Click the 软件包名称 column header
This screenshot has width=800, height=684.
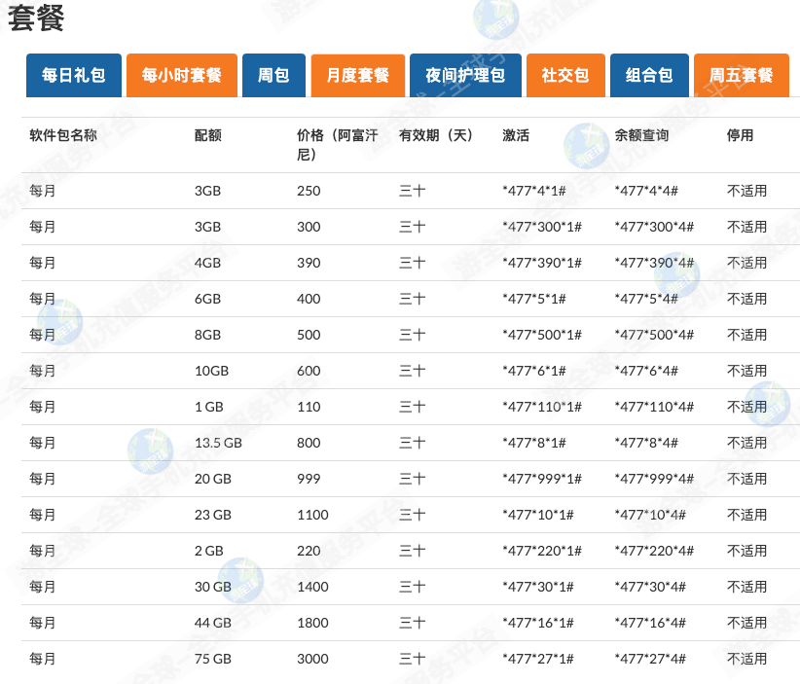click(x=63, y=135)
